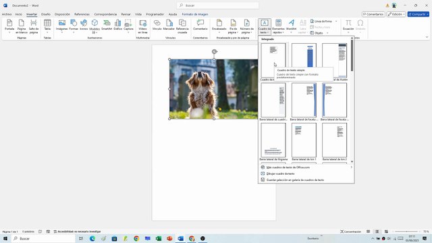Image resolution: width=432 pixels, height=243 pixels.
Task: Switch to the Inicio tab
Action: pos(18,14)
